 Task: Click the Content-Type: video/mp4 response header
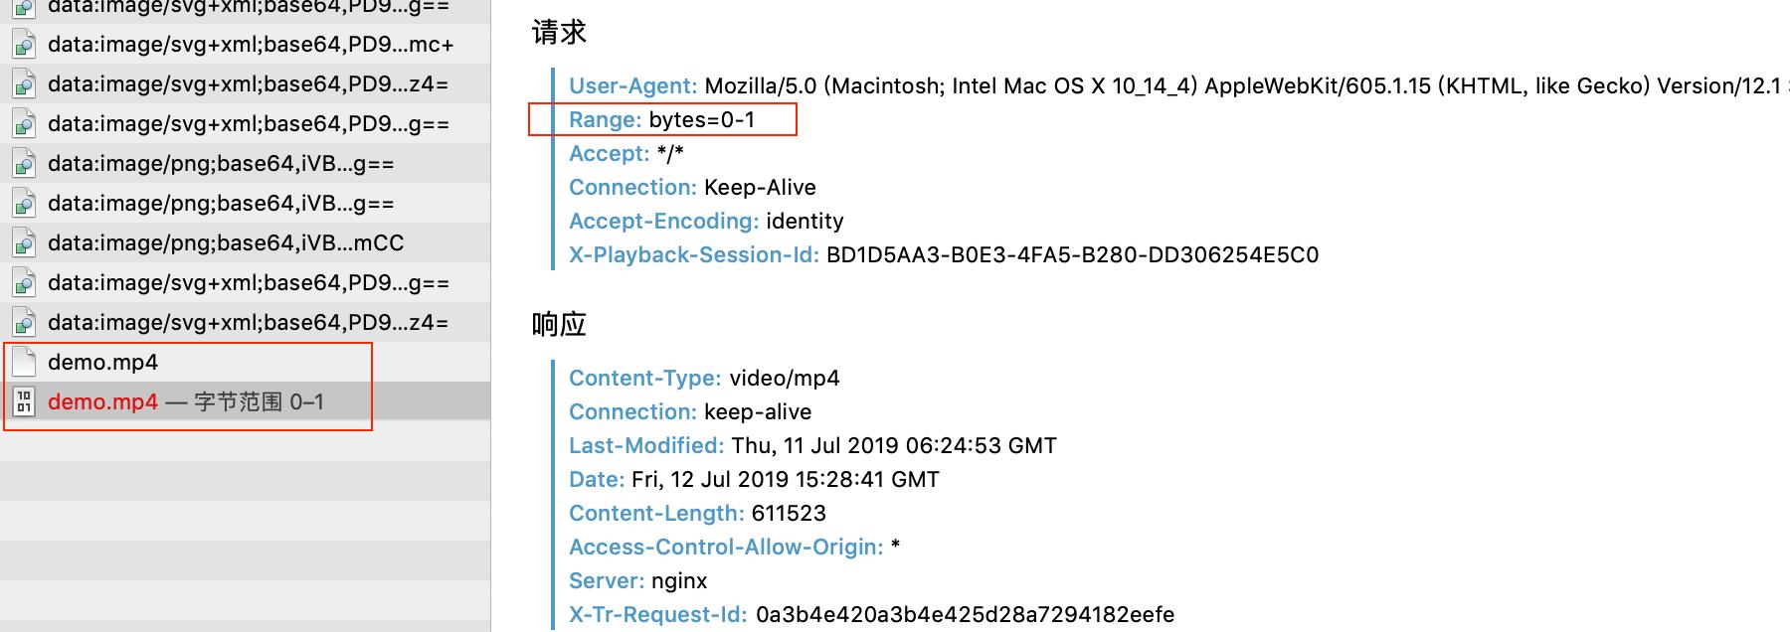704,378
